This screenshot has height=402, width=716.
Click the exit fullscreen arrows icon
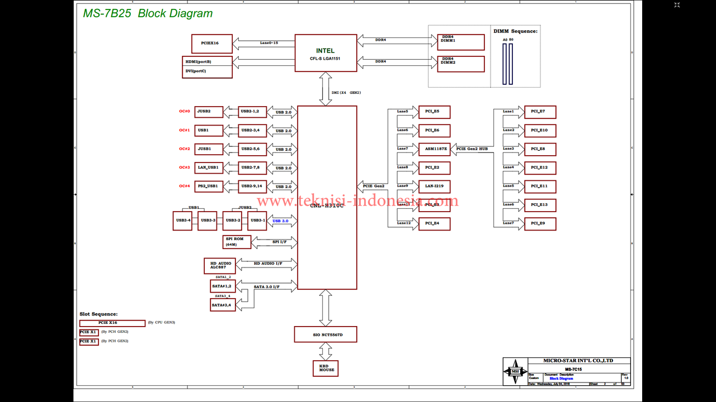pos(677,5)
